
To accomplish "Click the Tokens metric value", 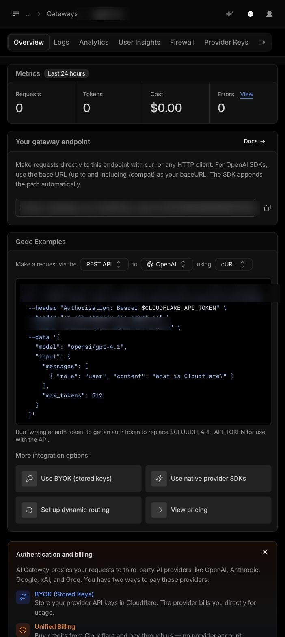I will (86, 108).
